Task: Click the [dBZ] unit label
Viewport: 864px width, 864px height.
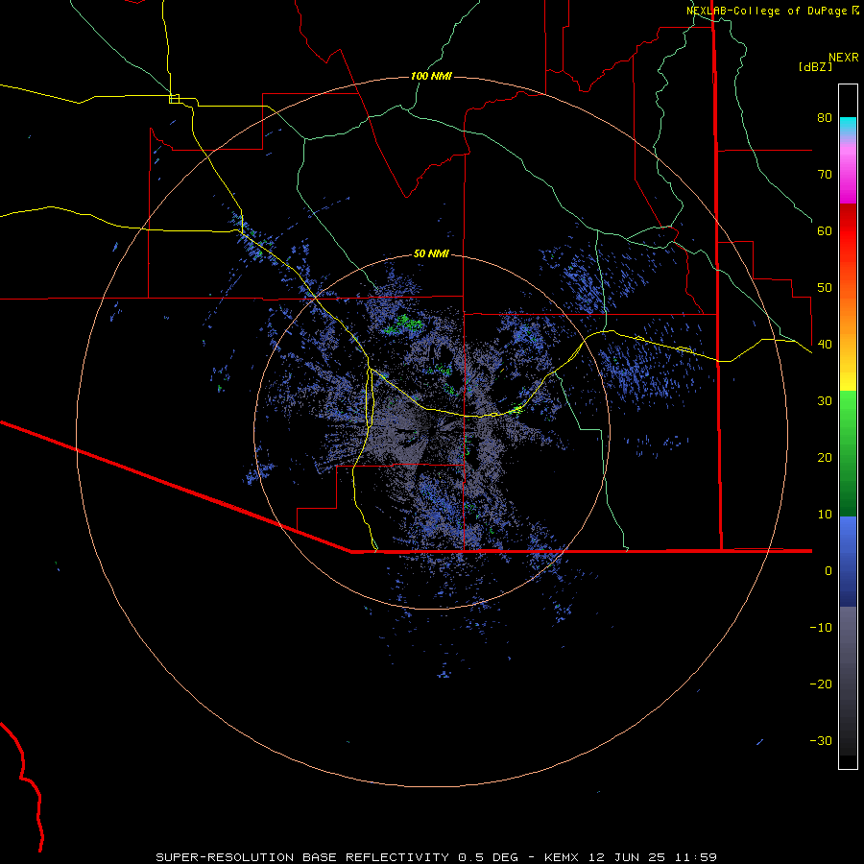Action: [x=815, y=66]
